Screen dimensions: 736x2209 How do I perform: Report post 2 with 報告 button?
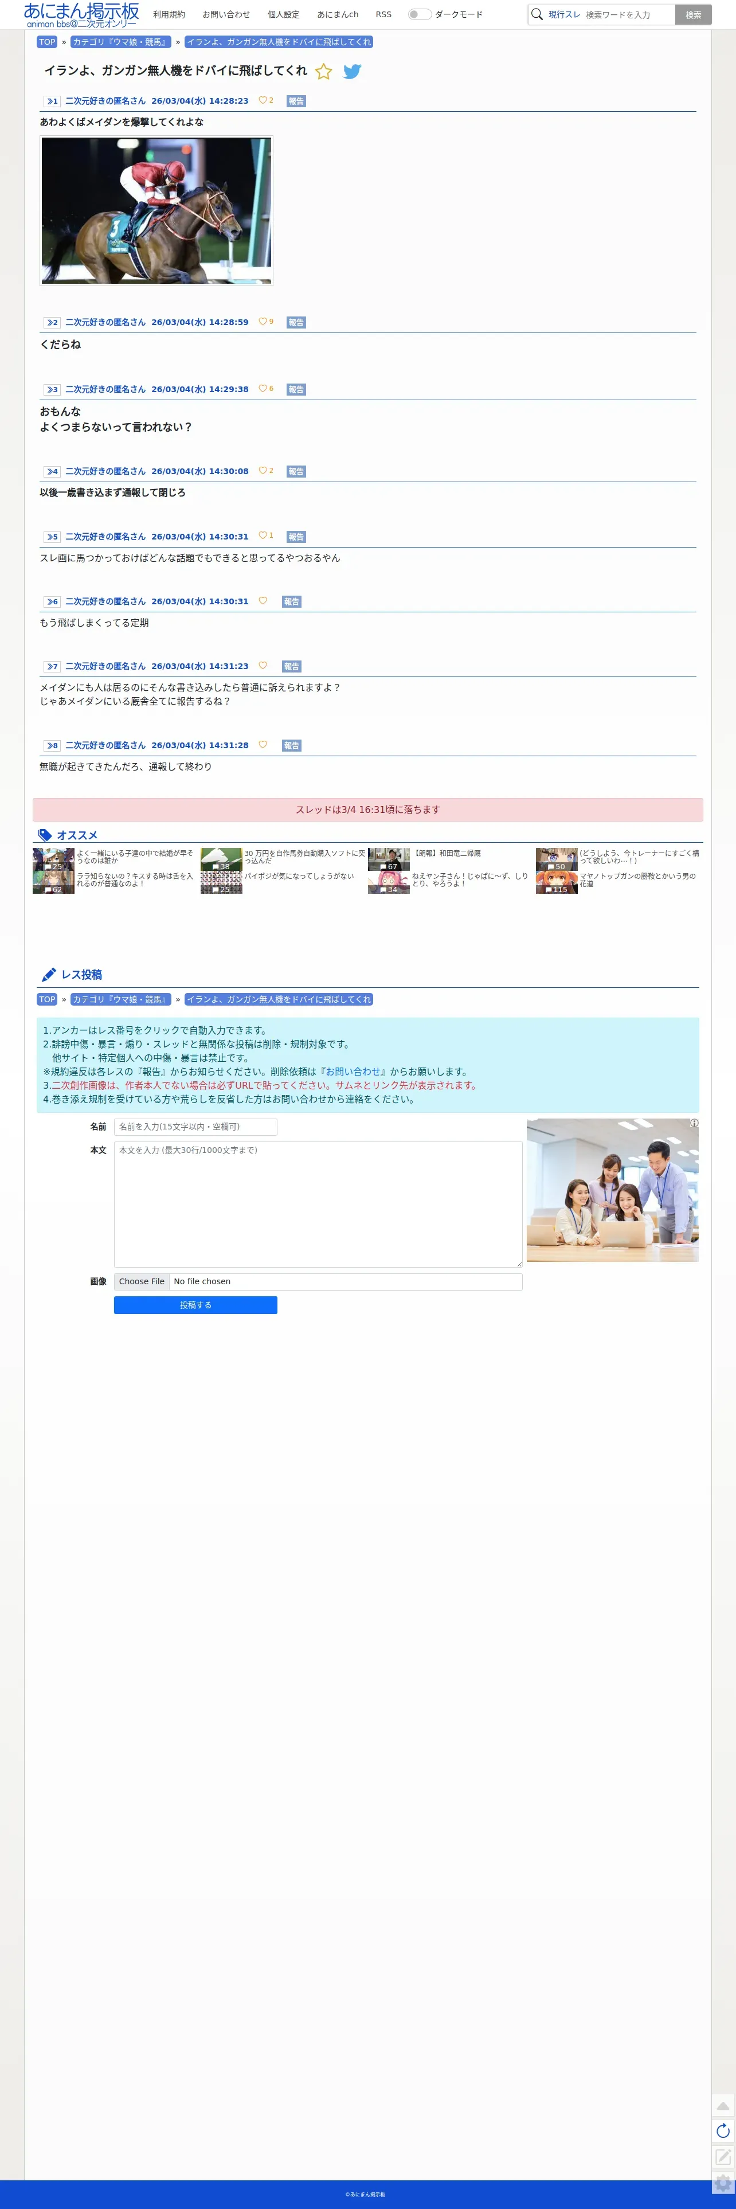(x=296, y=322)
